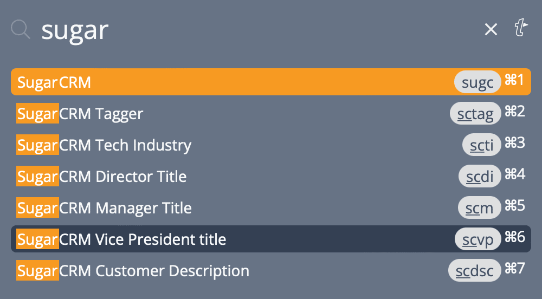This screenshot has width=542, height=299.
Task: Pick SugarCRM Vice President title snippet
Action: coord(271,239)
